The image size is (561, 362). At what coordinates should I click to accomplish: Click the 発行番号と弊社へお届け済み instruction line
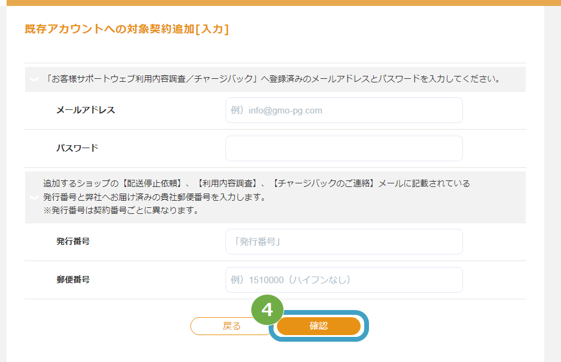click(155, 197)
